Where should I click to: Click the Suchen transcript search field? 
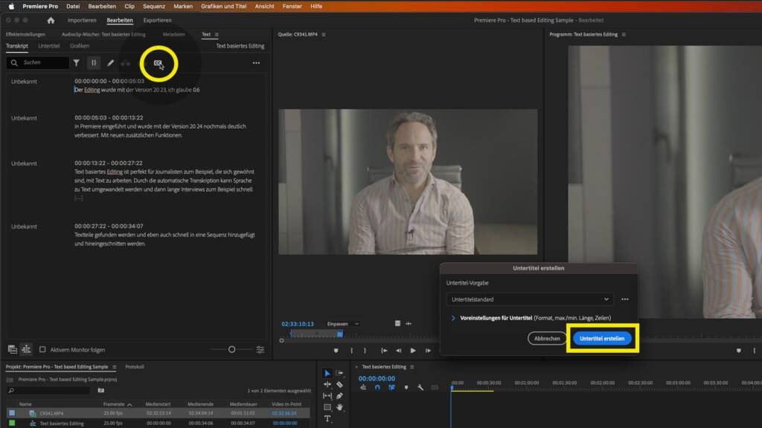(38, 62)
